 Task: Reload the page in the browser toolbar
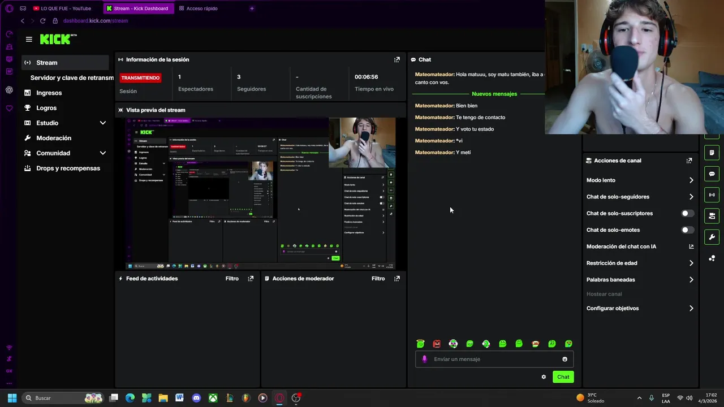[x=42, y=21]
